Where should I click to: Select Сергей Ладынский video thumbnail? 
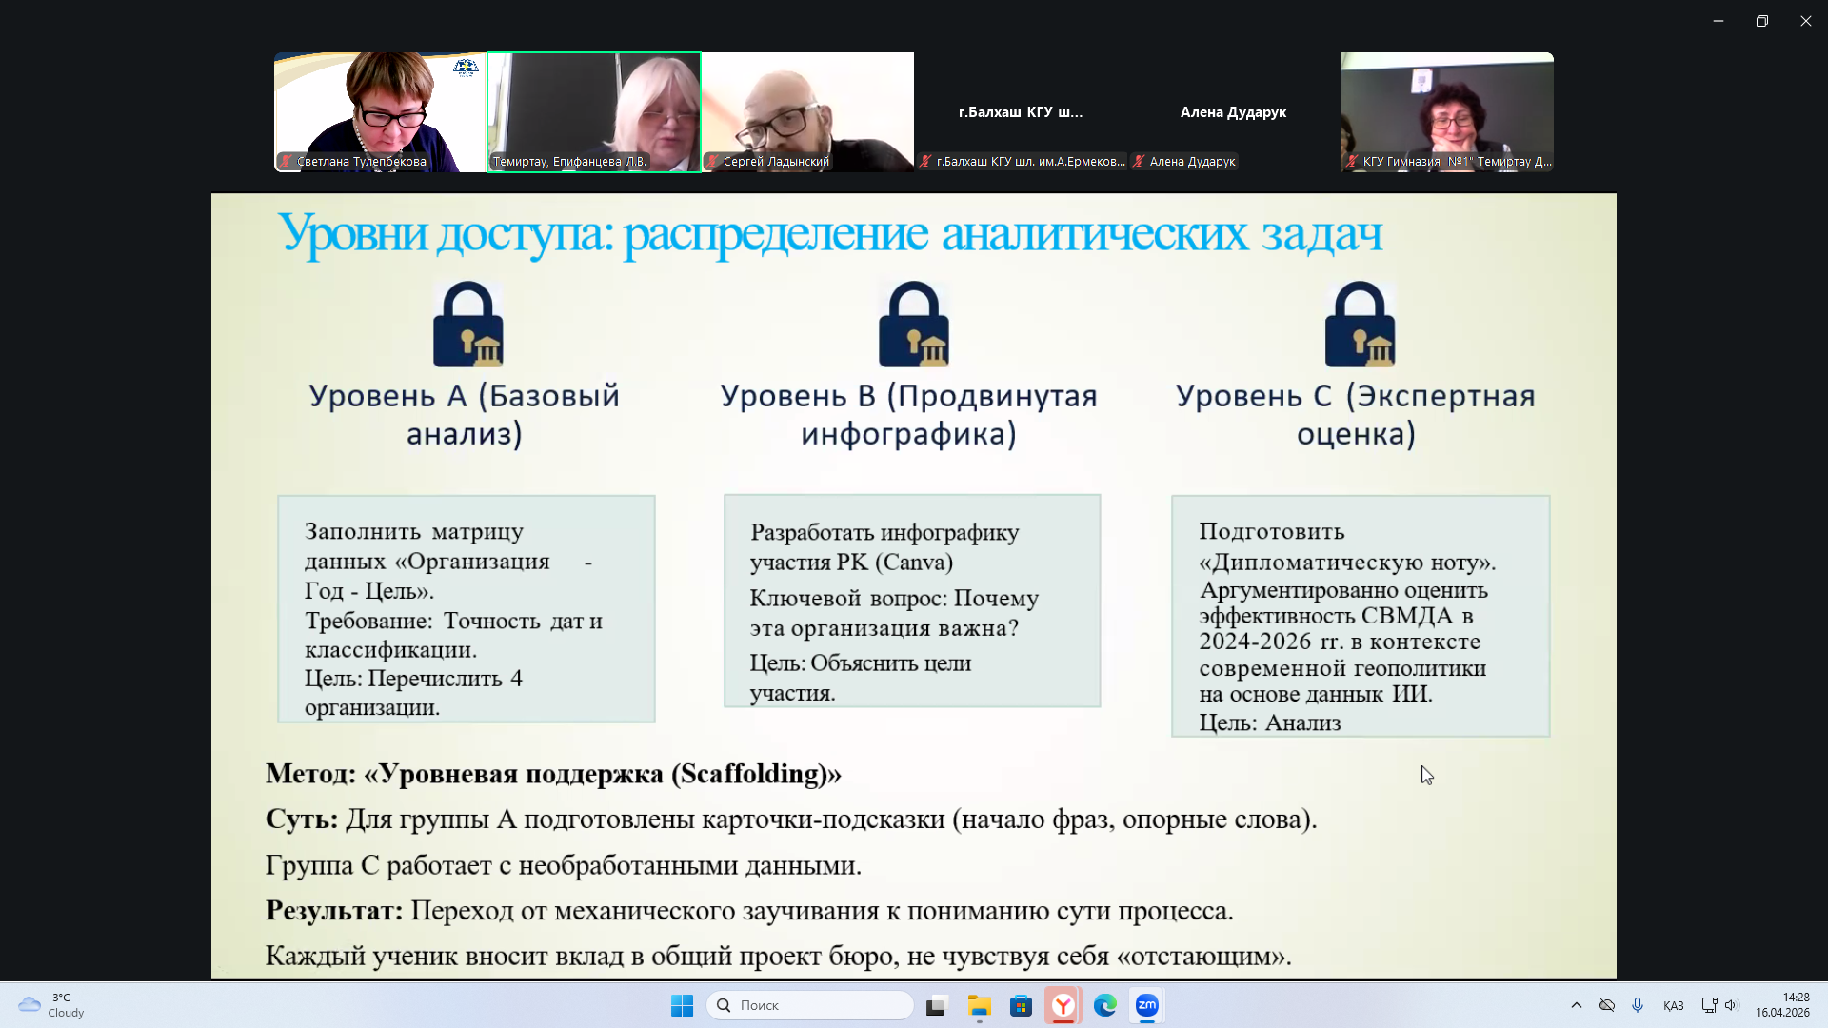[807, 111]
